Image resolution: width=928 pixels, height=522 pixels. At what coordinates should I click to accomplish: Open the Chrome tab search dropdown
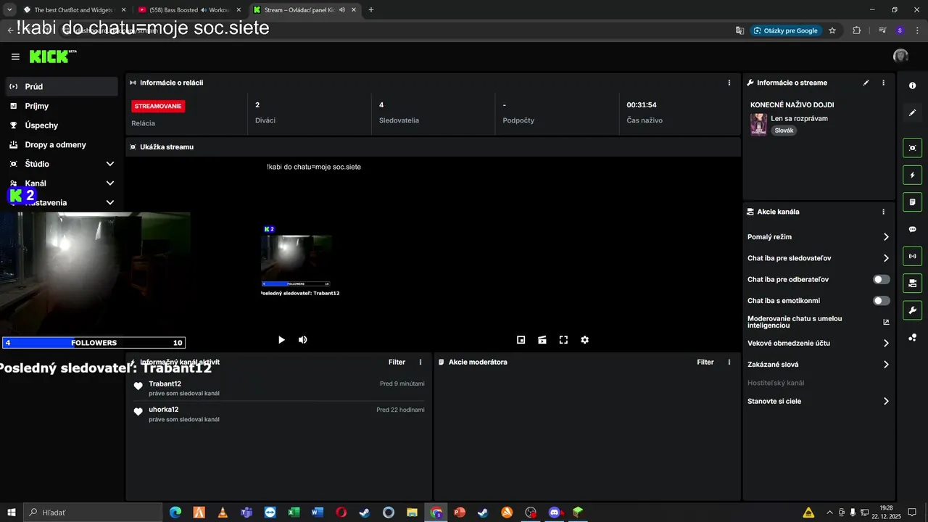click(9, 10)
